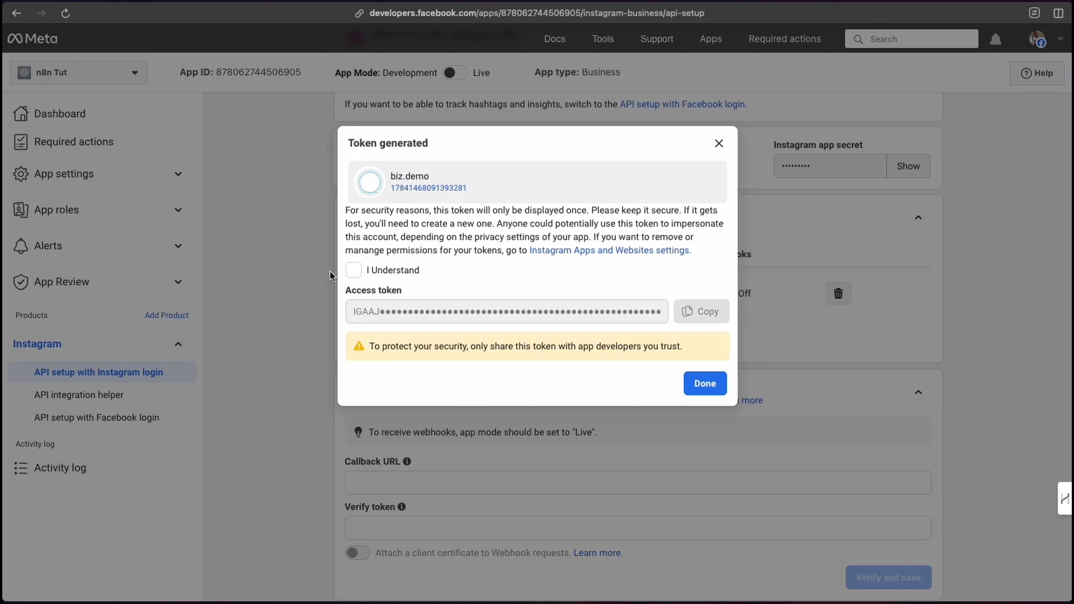Click the Verify token info icon
This screenshot has width=1074, height=604.
402,507
